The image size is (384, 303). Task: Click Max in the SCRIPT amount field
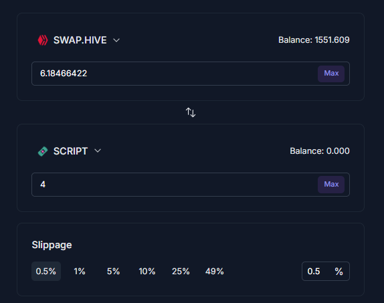point(331,185)
